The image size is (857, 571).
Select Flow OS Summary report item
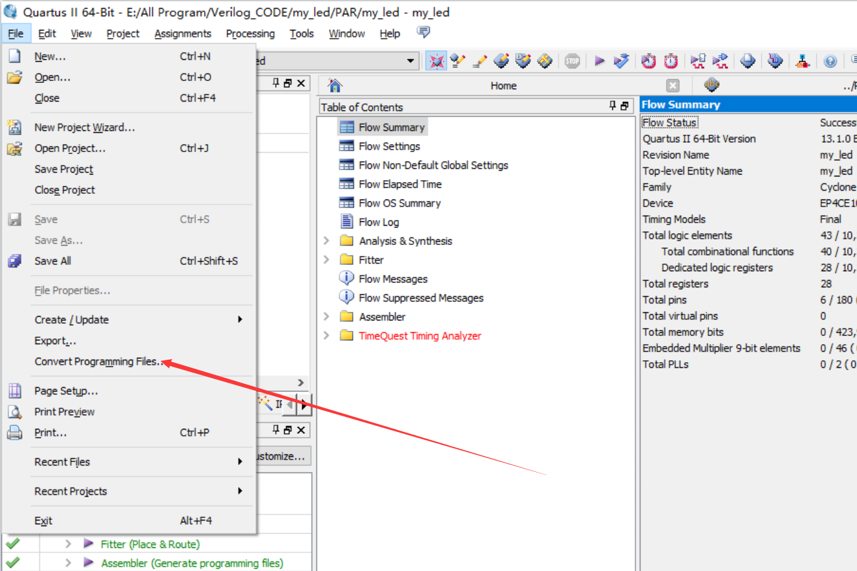[399, 203]
